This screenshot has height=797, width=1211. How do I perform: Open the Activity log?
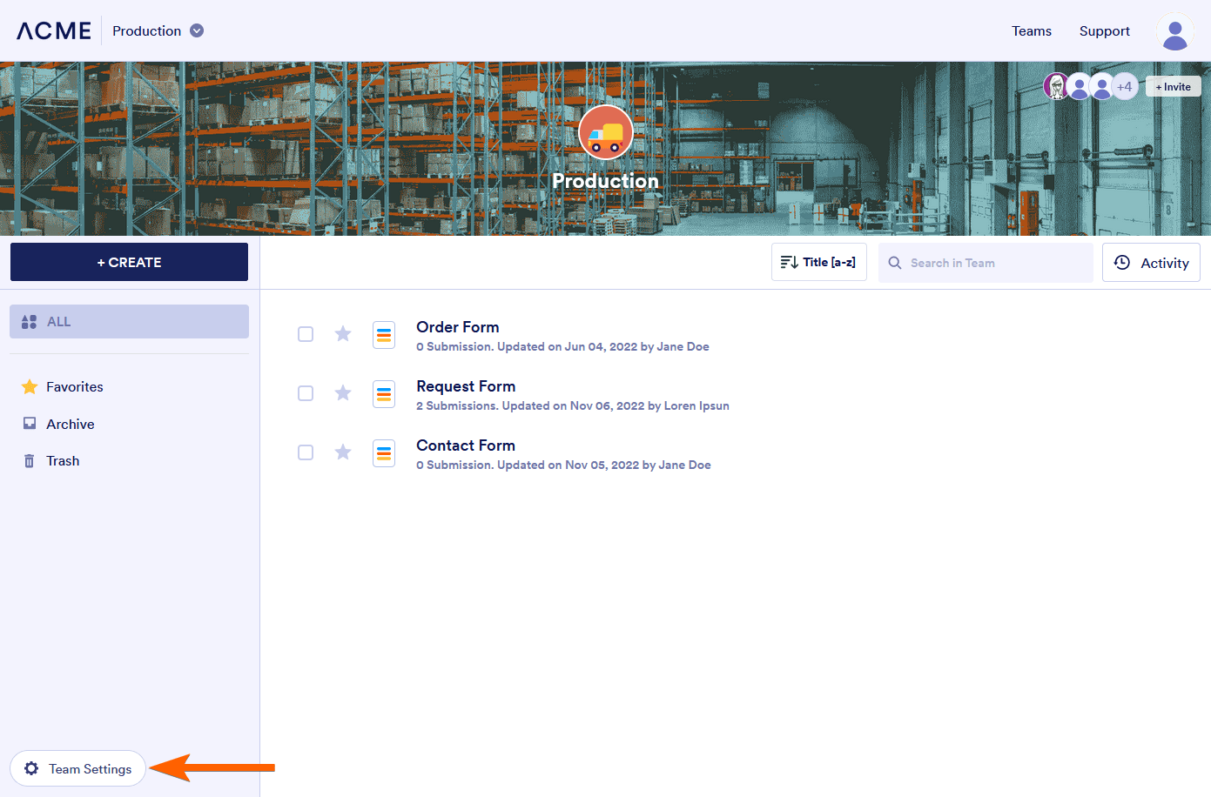(1151, 263)
